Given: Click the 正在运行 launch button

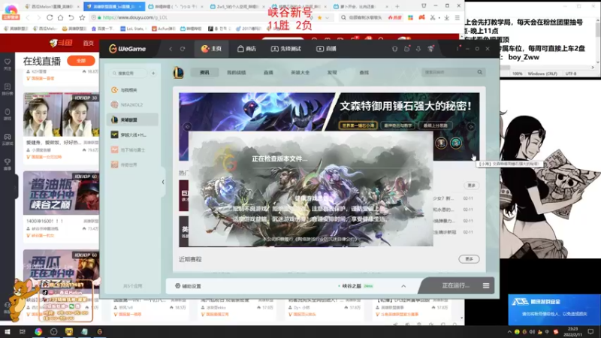Looking at the screenshot, I should (x=455, y=285).
